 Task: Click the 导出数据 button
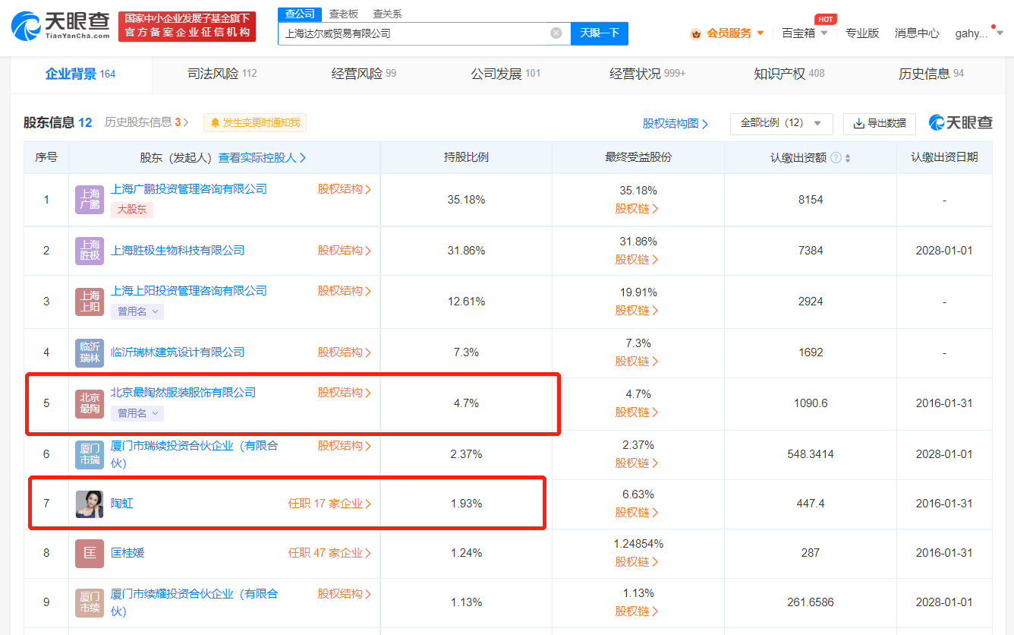880,123
